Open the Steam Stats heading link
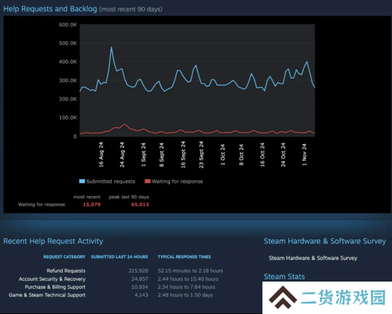Screen dimensions: 392x314 tap(284, 276)
